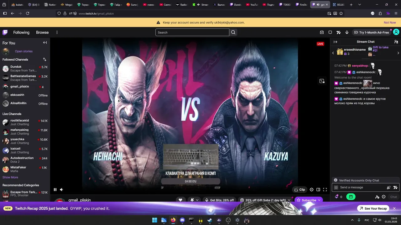Image resolution: width=401 pixels, height=225 pixels.
Task: Dismiss the verify banner with Not Now
Action: [390, 22]
